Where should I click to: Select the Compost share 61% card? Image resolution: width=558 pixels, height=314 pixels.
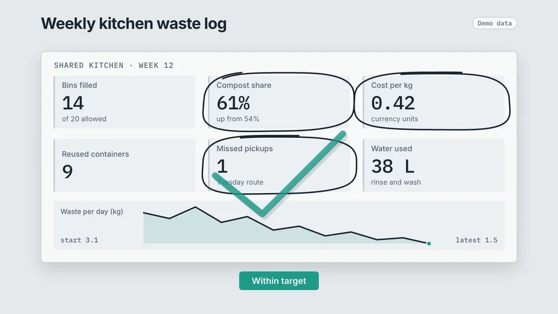coord(279,102)
